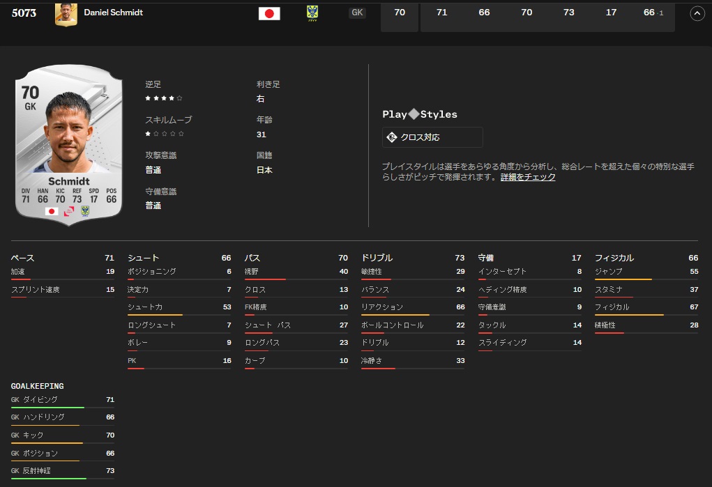This screenshot has height=487, width=712.
Task: Click the Japan flag icon in the header
Action: [x=269, y=13]
